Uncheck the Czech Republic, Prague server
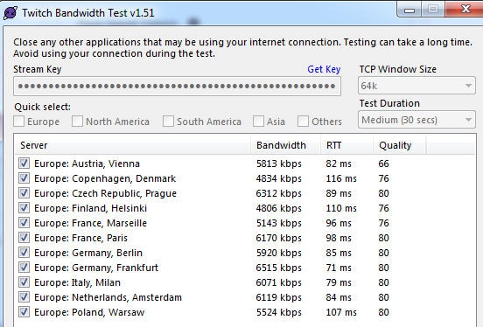Image resolution: width=483 pixels, height=327 pixels. [x=24, y=193]
